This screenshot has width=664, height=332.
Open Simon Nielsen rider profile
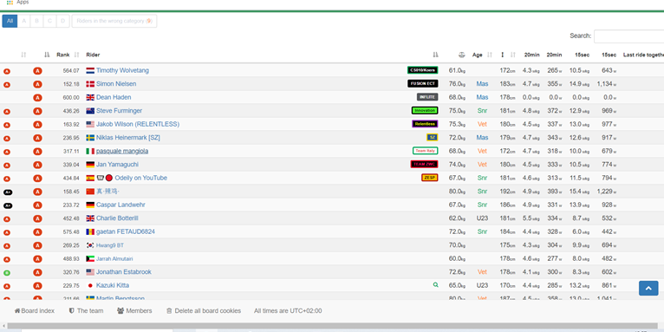(116, 84)
